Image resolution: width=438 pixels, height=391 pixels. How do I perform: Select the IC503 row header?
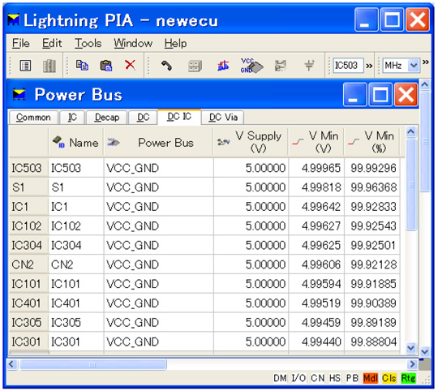click(x=28, y=168)
